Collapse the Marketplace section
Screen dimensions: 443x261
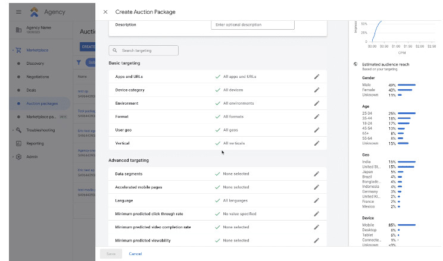click(x=12, y=50)
